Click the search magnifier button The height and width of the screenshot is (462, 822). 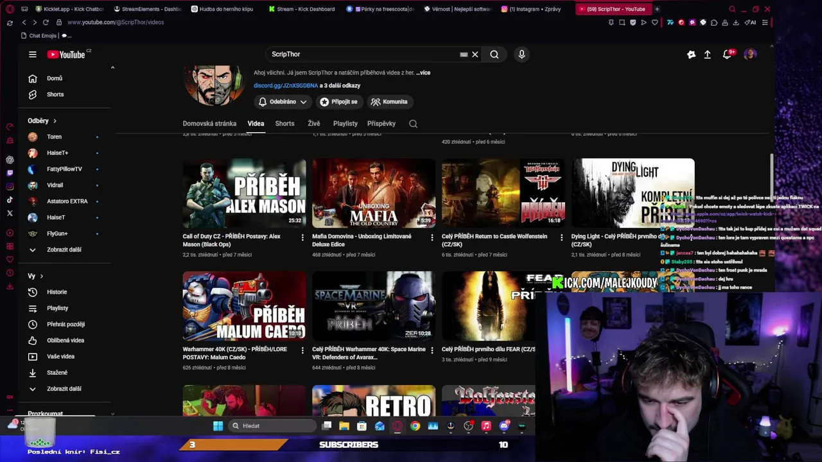(x=494, y=55)
